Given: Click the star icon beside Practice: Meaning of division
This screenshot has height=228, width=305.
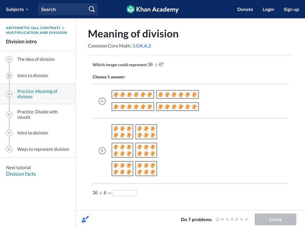Looking at the screenshot, I should click(10, 94).
